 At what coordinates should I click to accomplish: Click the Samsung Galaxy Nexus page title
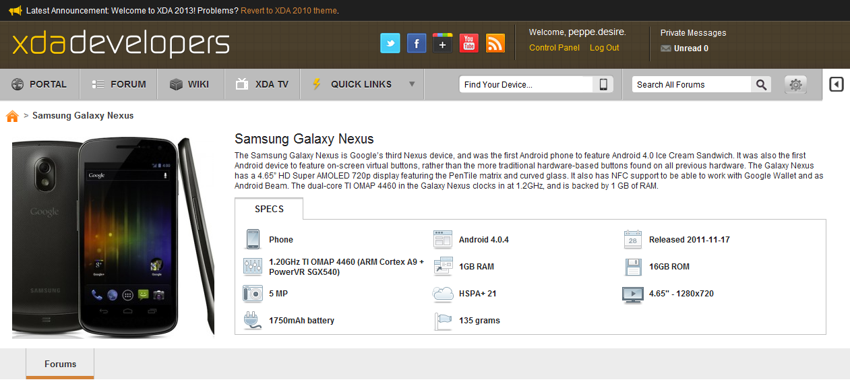[304, 139]
